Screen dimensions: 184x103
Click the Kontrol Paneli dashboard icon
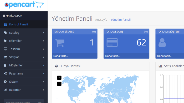coord(6,24)
